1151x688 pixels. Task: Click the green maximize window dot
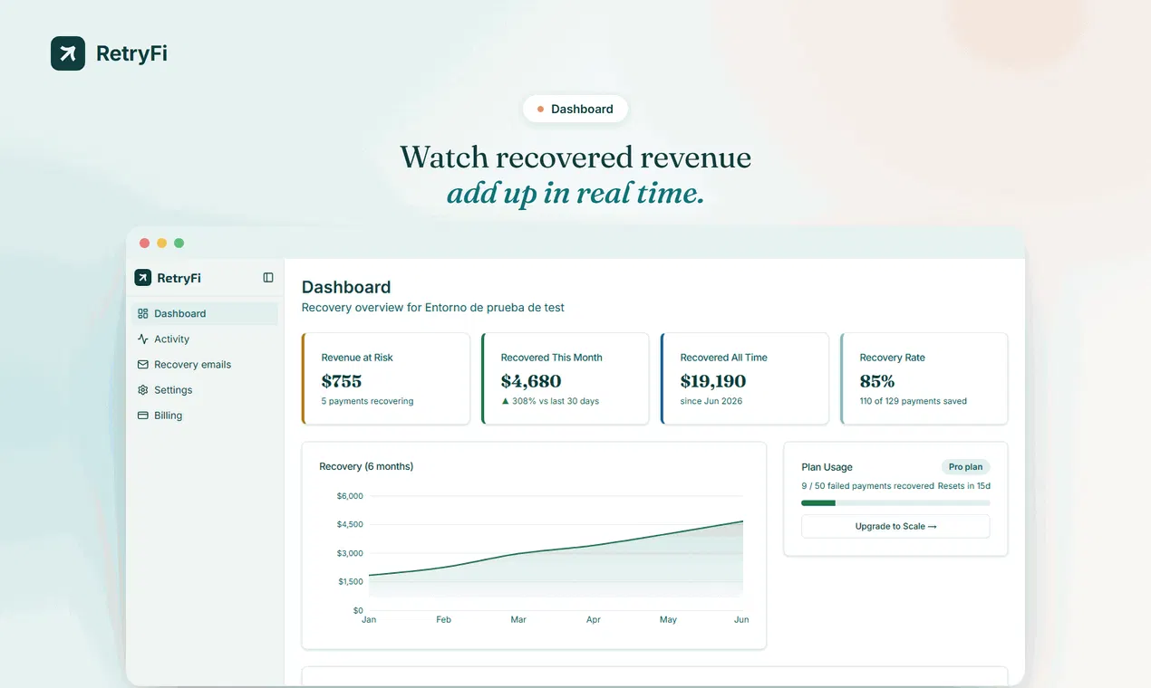(x=179, y=243)
